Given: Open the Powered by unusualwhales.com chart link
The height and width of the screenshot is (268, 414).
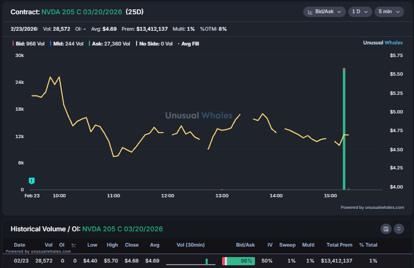Looking at the screenshot, I should 372,207.
